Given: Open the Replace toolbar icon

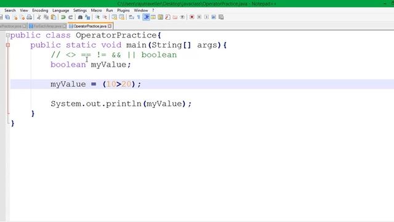Looking at the screenshot, I should point(87,17).
